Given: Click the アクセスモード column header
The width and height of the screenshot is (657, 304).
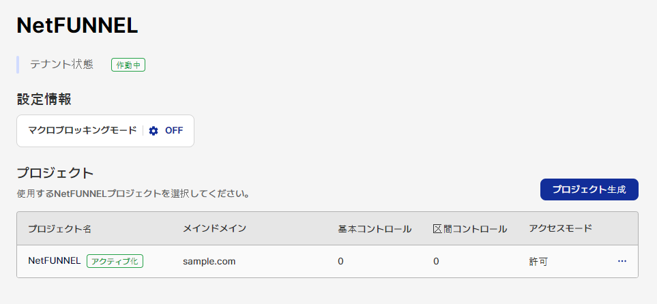Looking at the screenshot, I should (561, 228).
